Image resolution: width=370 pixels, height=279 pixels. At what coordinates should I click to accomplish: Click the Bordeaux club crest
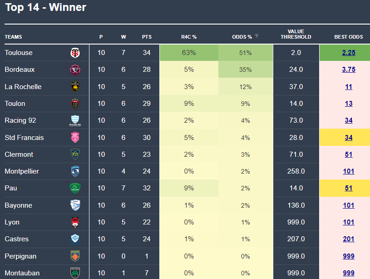75,70
